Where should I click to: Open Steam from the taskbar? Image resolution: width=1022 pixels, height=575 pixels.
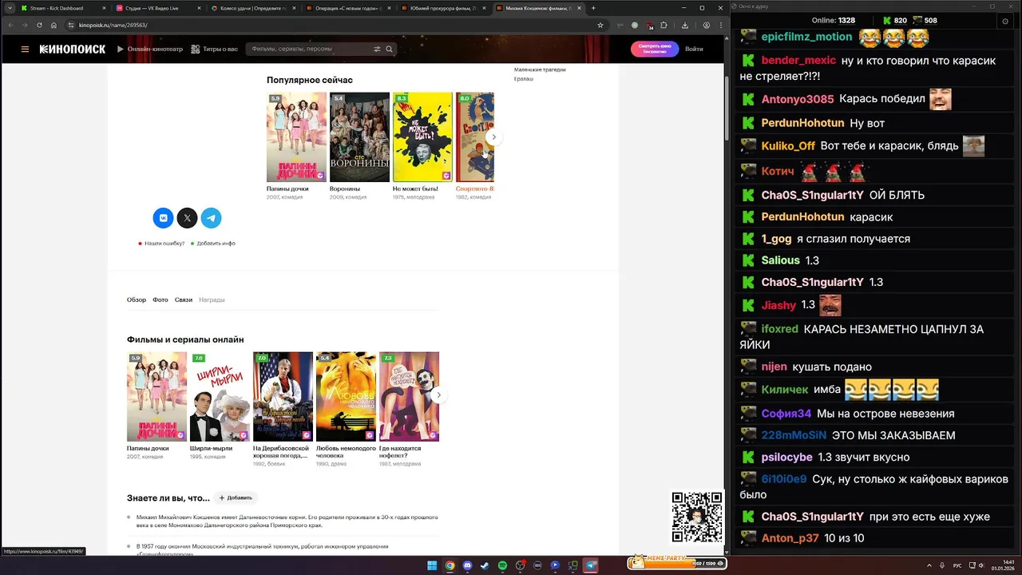(485, 565)
